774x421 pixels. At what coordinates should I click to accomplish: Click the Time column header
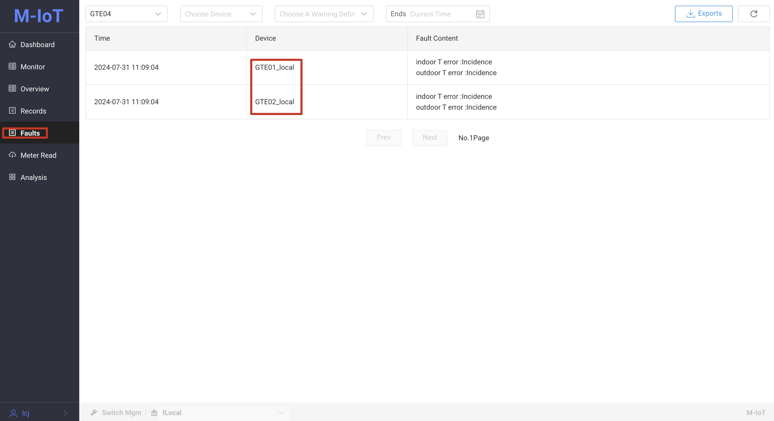[166, 38]
